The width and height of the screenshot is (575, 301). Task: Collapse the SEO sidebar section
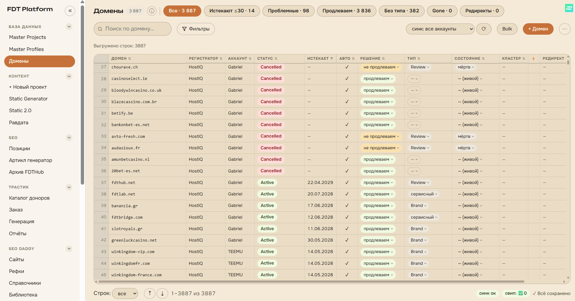(69, 138)
